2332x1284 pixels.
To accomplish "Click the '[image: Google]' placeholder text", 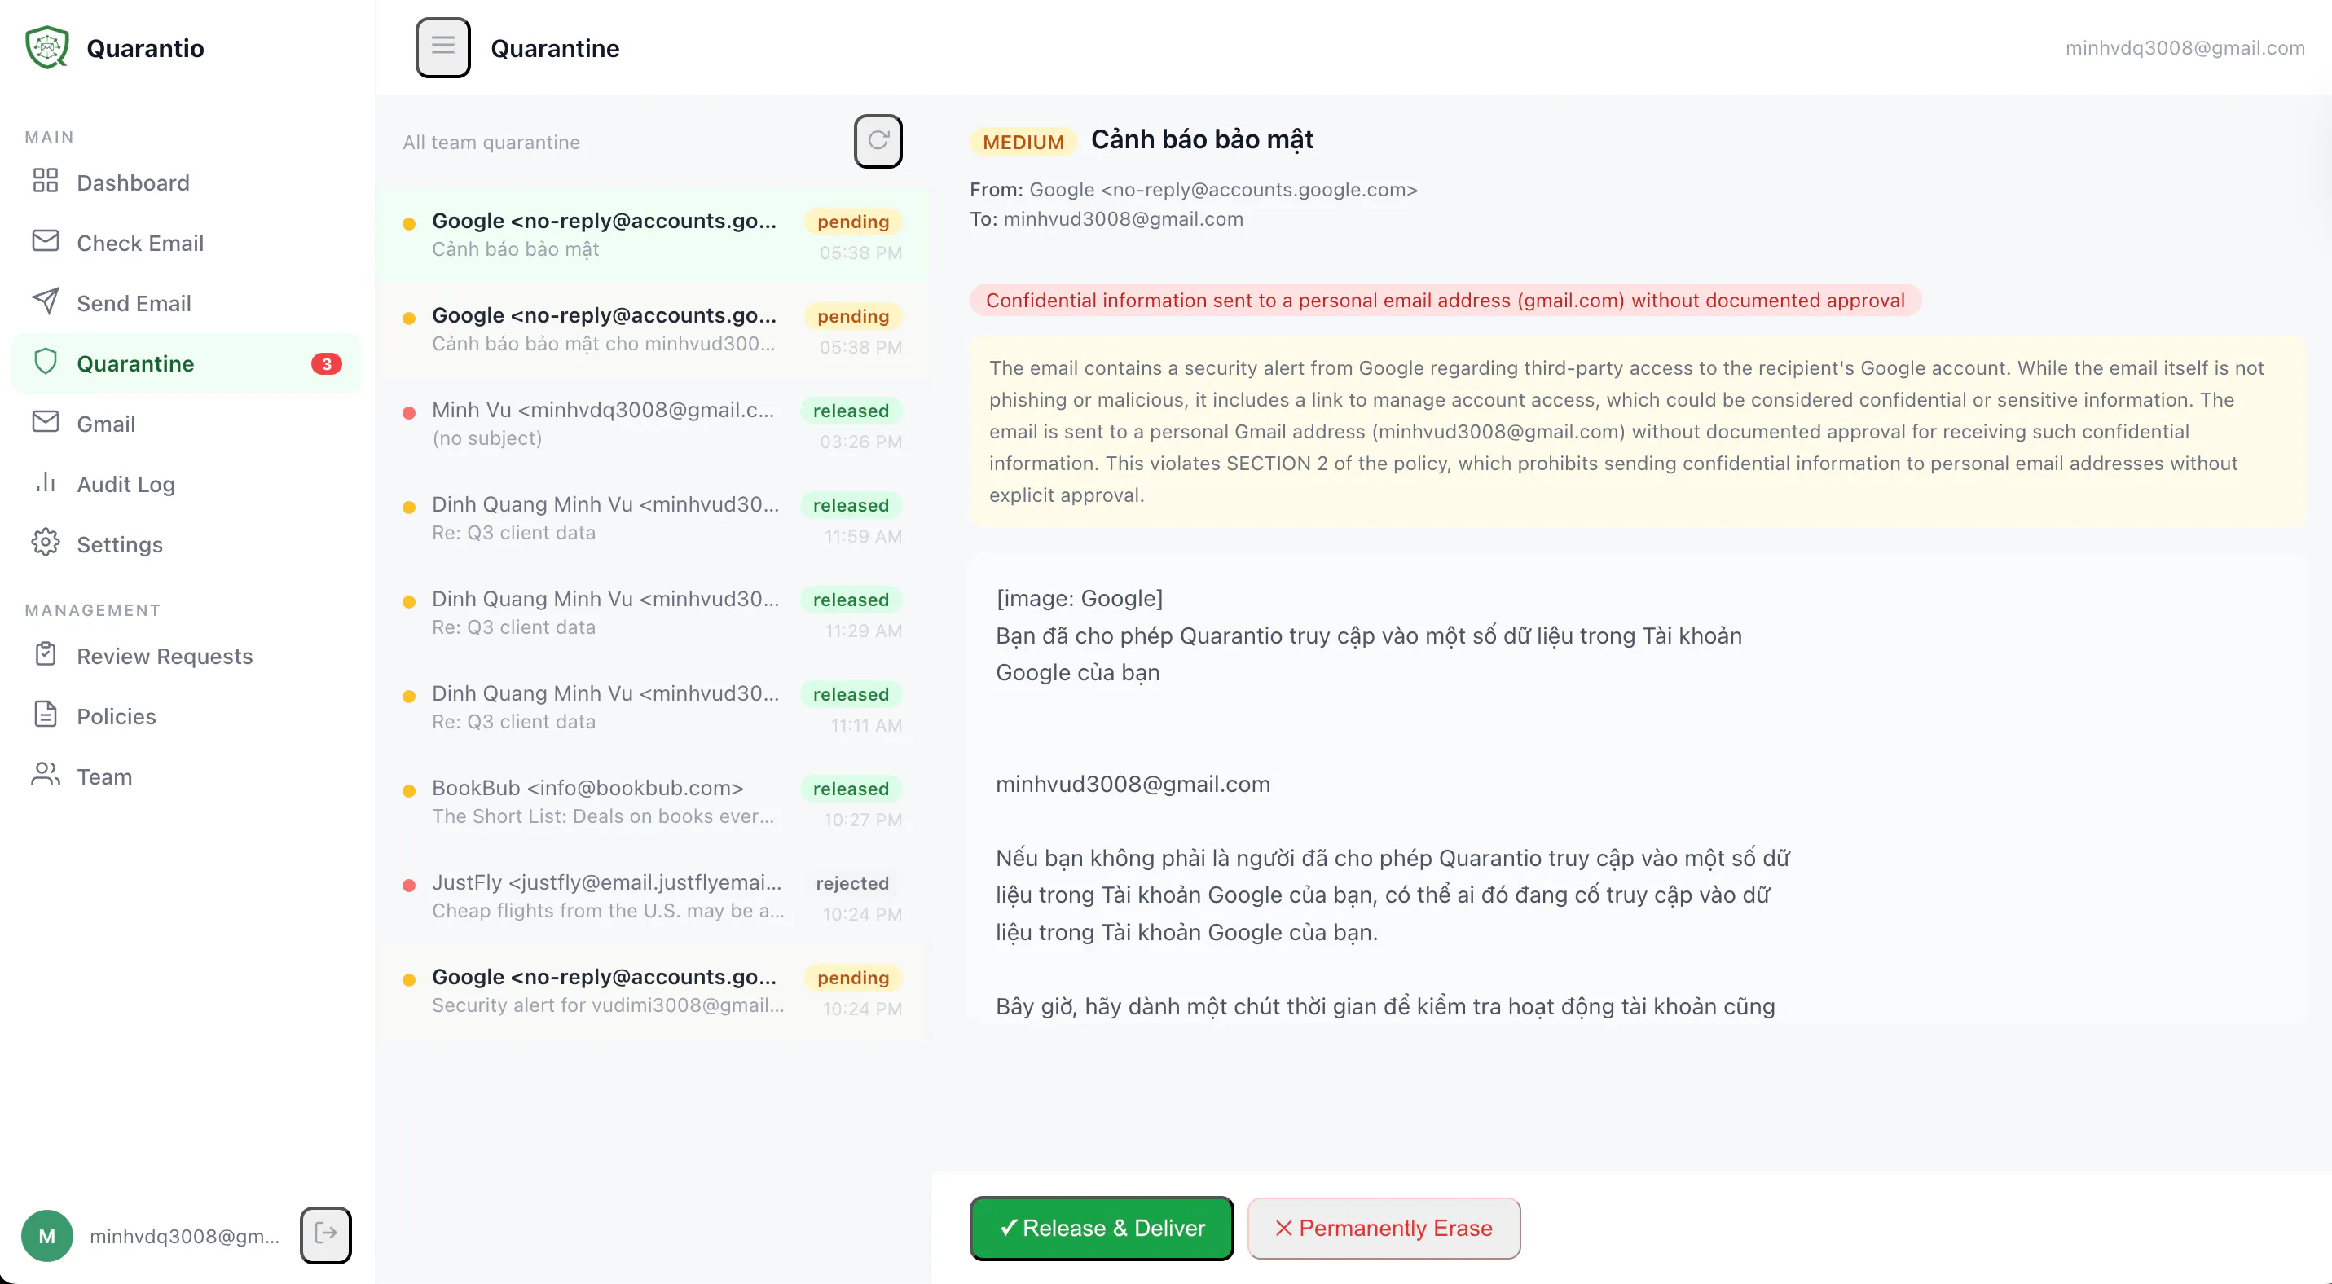I will [1079, 598].
